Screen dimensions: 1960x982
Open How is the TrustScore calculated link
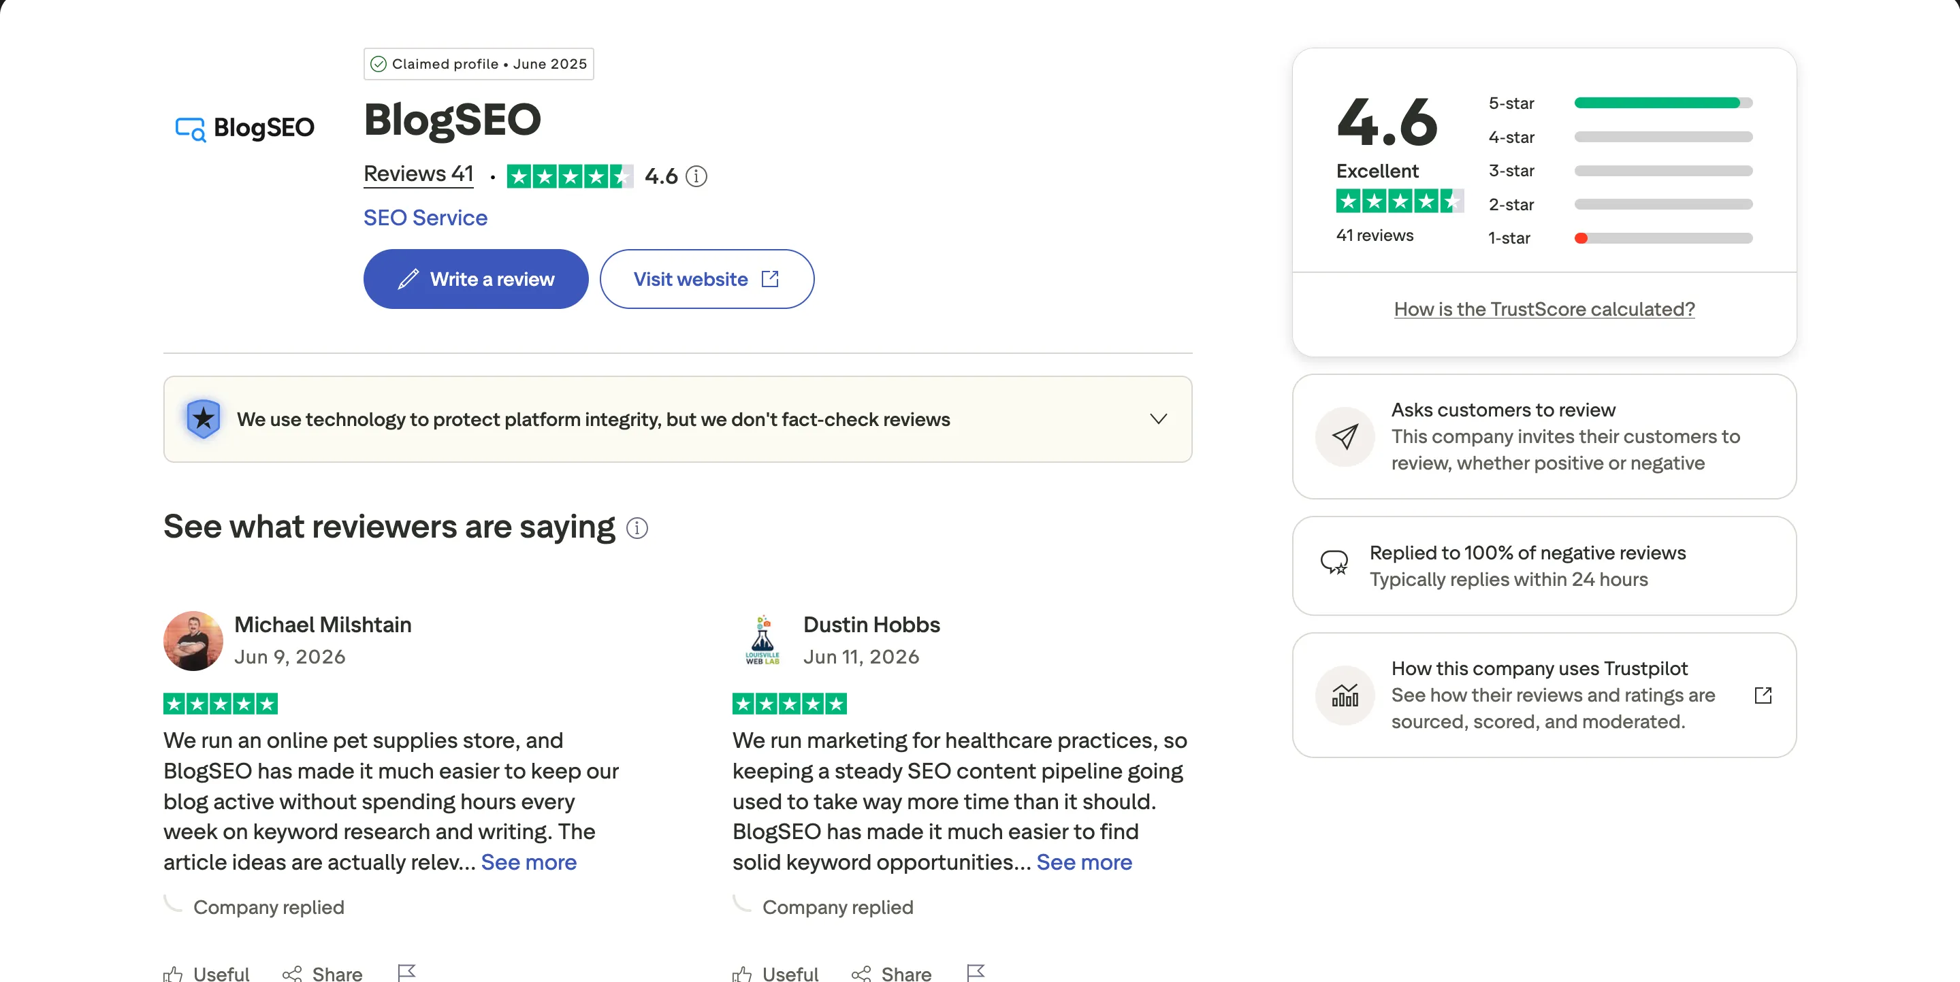click(1544, 309)
